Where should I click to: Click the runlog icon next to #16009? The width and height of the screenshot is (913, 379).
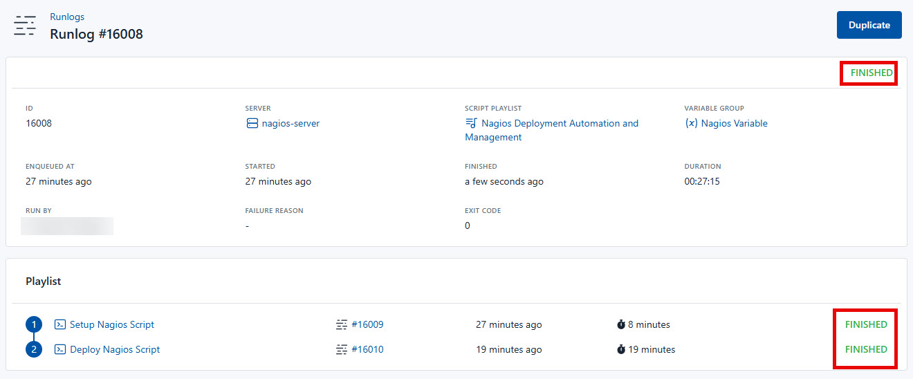[342, 324]
